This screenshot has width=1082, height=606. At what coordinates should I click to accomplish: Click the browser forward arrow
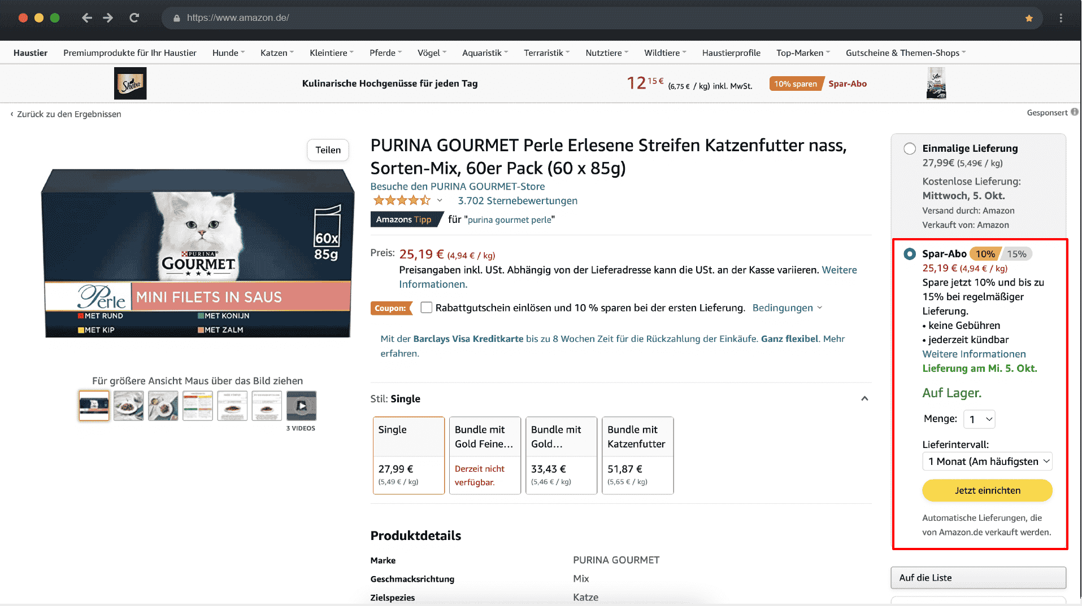point(108,18)
